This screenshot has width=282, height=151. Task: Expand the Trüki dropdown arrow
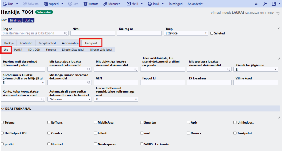tap(163, 4)
